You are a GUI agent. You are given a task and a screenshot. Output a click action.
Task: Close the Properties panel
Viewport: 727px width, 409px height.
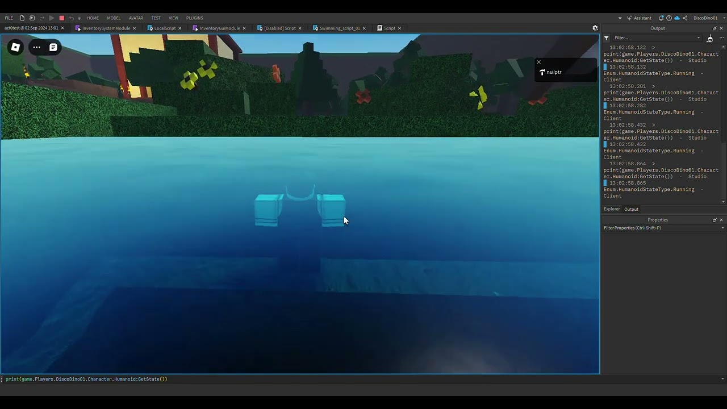coord(721,220)
